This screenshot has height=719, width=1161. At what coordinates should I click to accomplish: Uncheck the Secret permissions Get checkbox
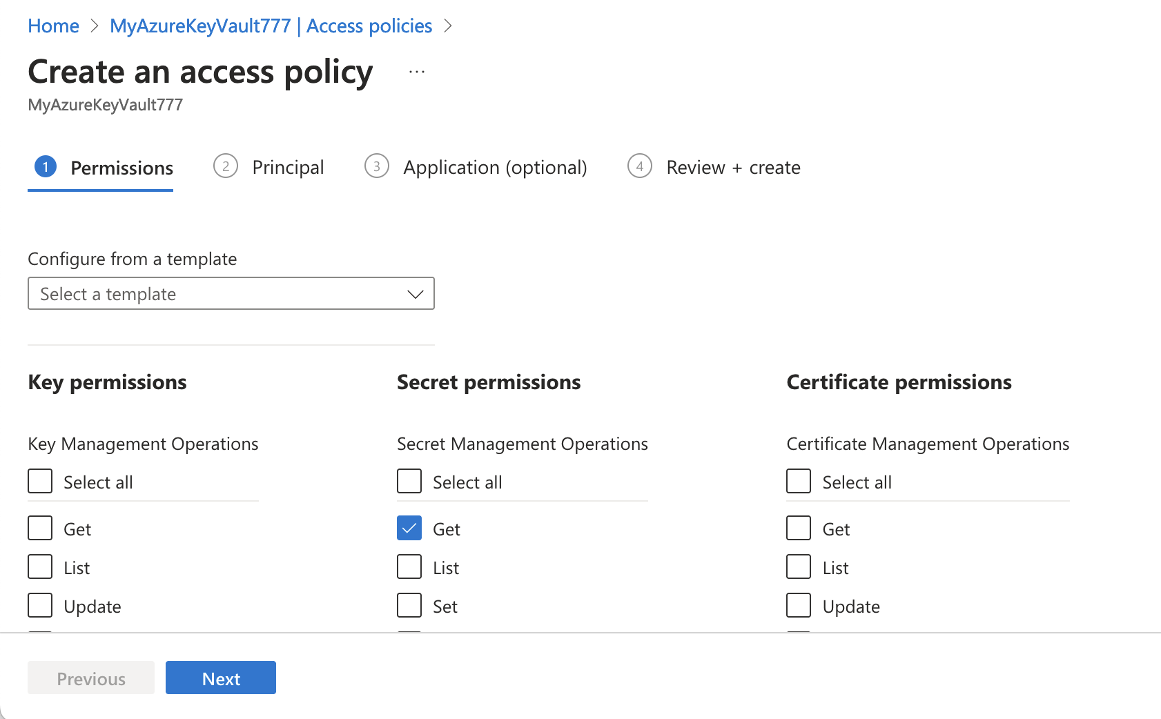pyautogui.click(x=409, y=528)
